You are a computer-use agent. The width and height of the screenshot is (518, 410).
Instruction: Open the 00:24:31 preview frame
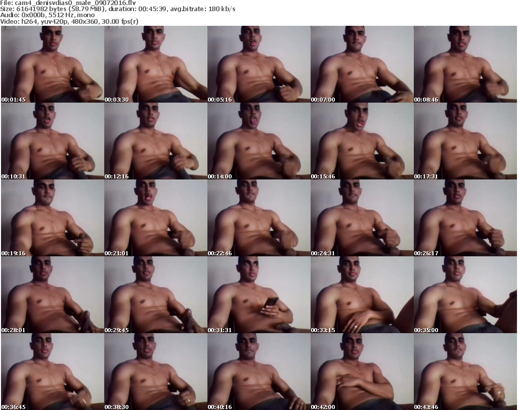(362, 218)
